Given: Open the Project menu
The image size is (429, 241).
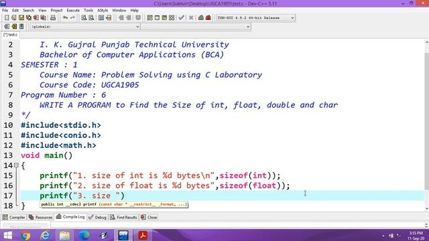Looking at the screenshot, I should pyautogui.click(x=56, y=11).
